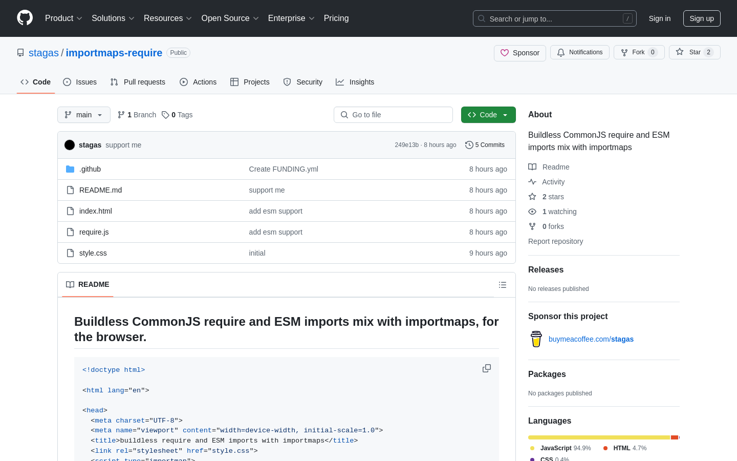Screen dimensions: 737x461
Task: Switch to the Security tab
Action: coord(303,82)
